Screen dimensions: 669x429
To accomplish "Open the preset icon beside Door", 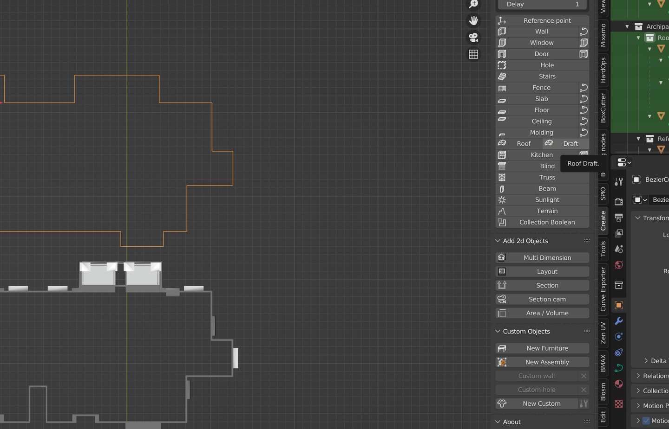I will (x=584, y=54).
